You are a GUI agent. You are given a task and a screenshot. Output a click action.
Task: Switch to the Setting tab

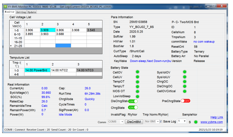pos(21,12)
